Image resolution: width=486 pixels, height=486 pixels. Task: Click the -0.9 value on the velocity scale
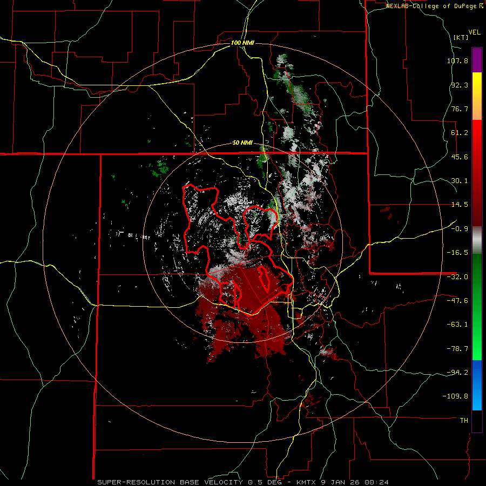(x=460, y=229)
